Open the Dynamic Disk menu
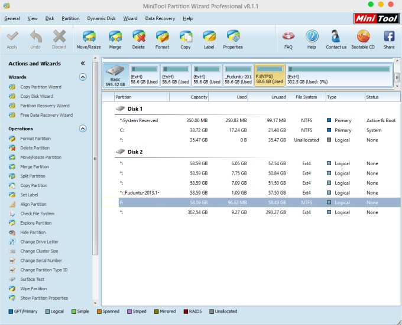The height and width of the screenshot is (325, 402). (x=101, y=18)
